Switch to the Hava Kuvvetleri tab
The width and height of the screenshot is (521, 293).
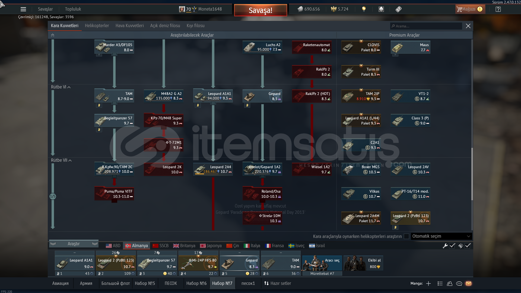coord(130,26)
